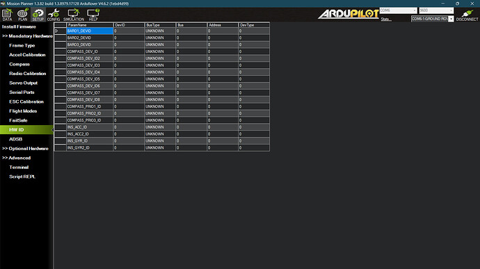This screenshot has height=269, width=480.
Task: Open the COM6 port dropdown
Action: click(399, 10)
